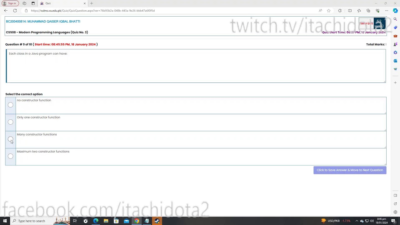This screenshot has width=400, height=225.
Task: Click the question text box
Action: (x=196, y=66)
